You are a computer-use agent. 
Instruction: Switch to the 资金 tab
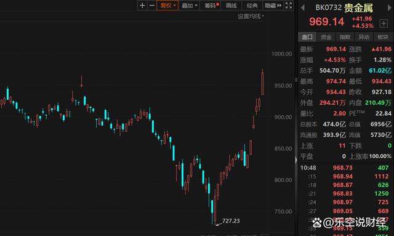tap(326, 37)
